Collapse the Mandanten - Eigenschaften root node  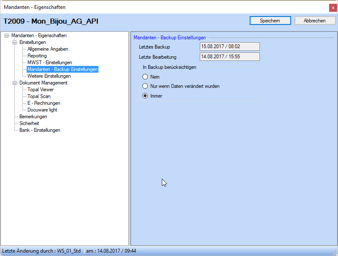(x=7, y=35)
